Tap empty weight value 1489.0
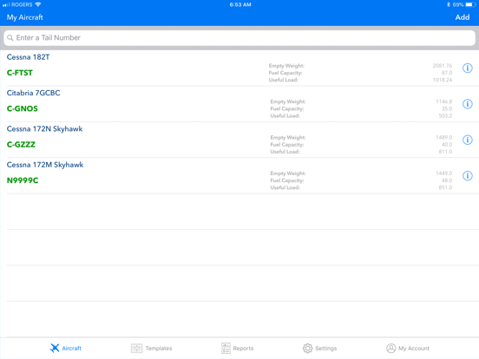 point(444,137)
